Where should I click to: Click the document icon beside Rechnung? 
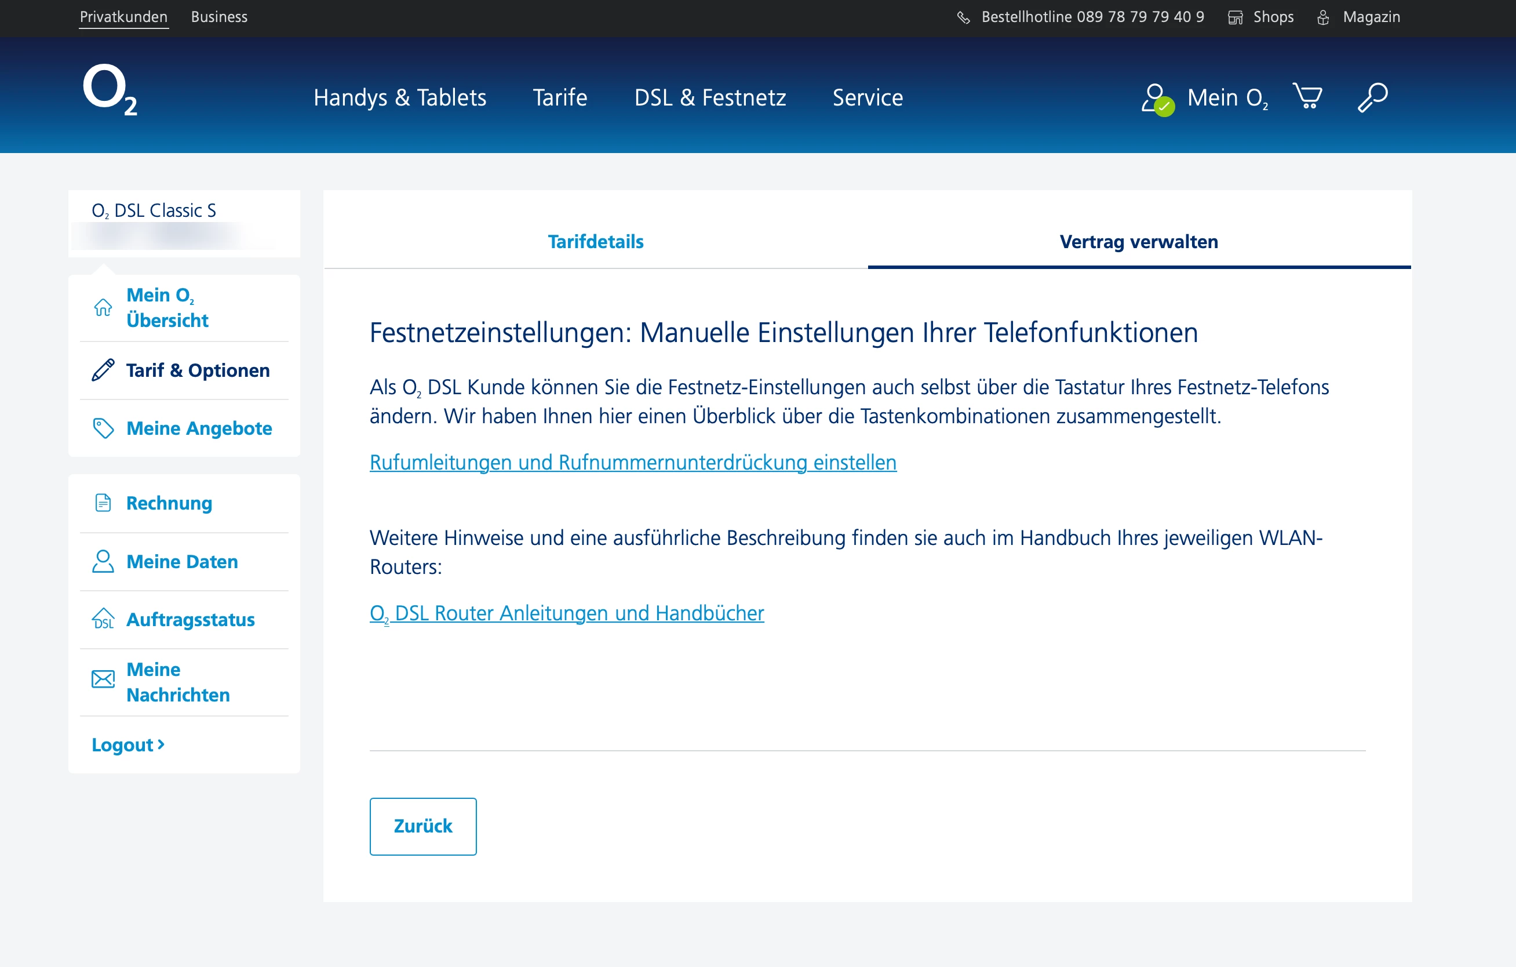point(103,503)
